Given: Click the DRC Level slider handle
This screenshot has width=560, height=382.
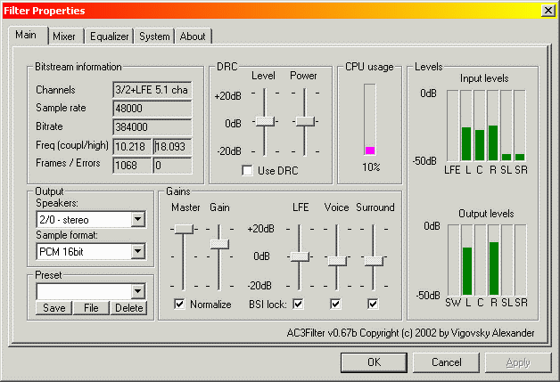Looking at the screenshot, I should [x=264, y=120].
